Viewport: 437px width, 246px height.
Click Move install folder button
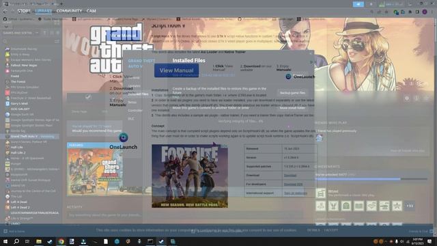(x=292, y=108)
